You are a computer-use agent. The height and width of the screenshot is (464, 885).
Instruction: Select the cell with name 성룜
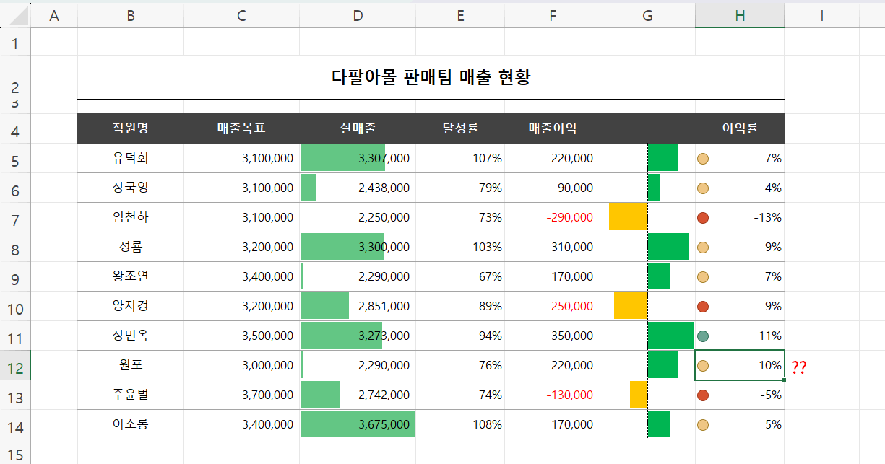130,247
